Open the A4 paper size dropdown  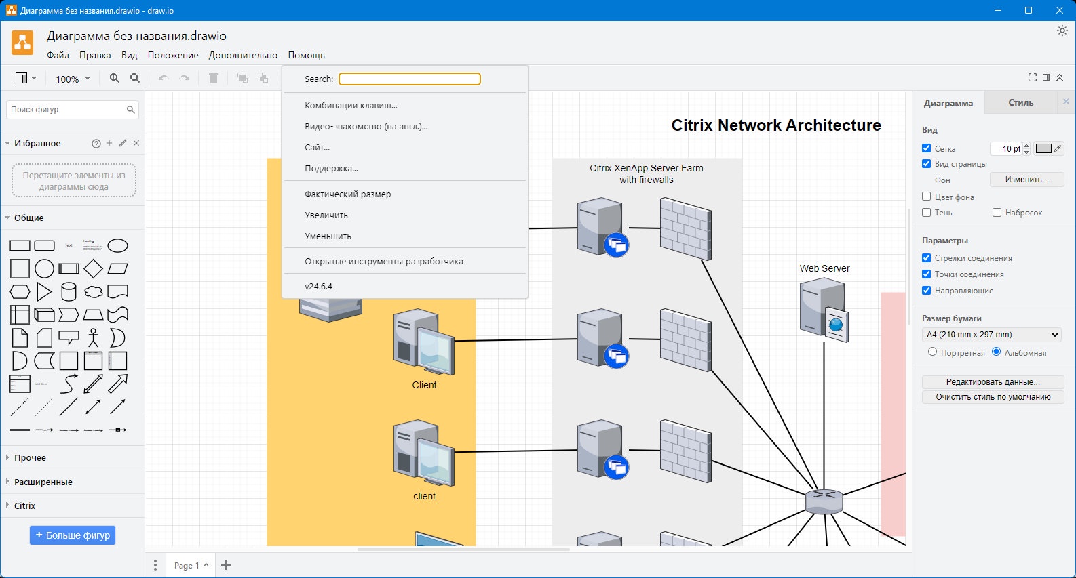991,335
